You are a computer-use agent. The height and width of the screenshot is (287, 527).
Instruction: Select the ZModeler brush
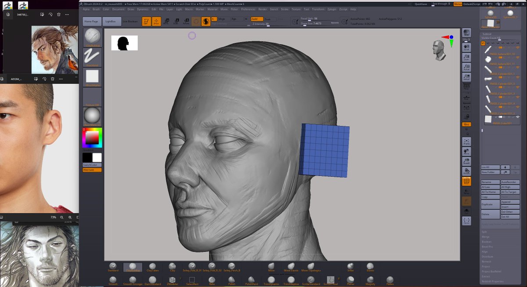[x=172, y=281]
